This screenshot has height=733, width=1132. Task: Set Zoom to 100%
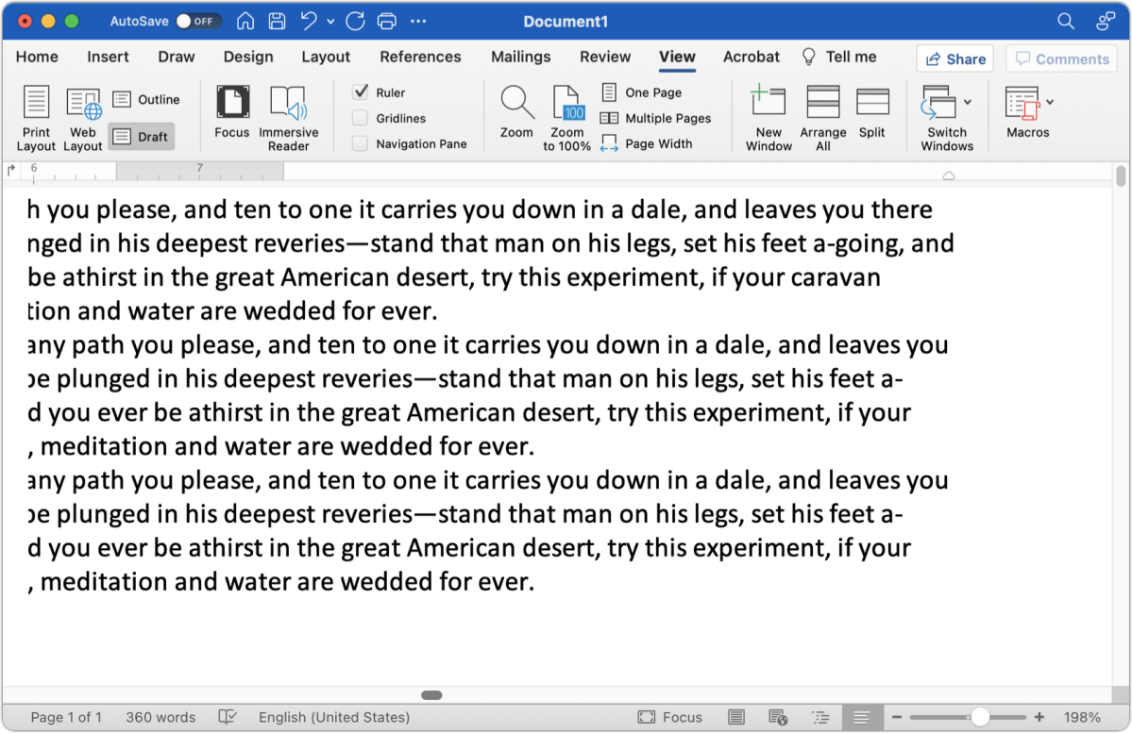pyautogui.click(x=567, y=117)
